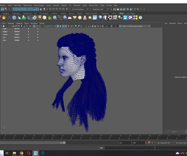Click the V-Ray fire shelf icon
The width and height of the screenshot is (187, 156).
tap(4, 17)
